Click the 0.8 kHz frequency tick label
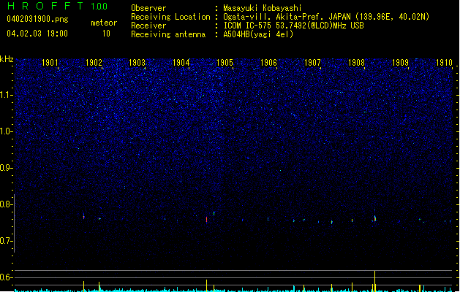Image resolution: width=460 pixels, height=292 pixels. click(7, 204)
